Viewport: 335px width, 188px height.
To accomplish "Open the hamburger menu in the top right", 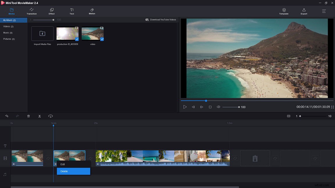I will click(324, 12).
